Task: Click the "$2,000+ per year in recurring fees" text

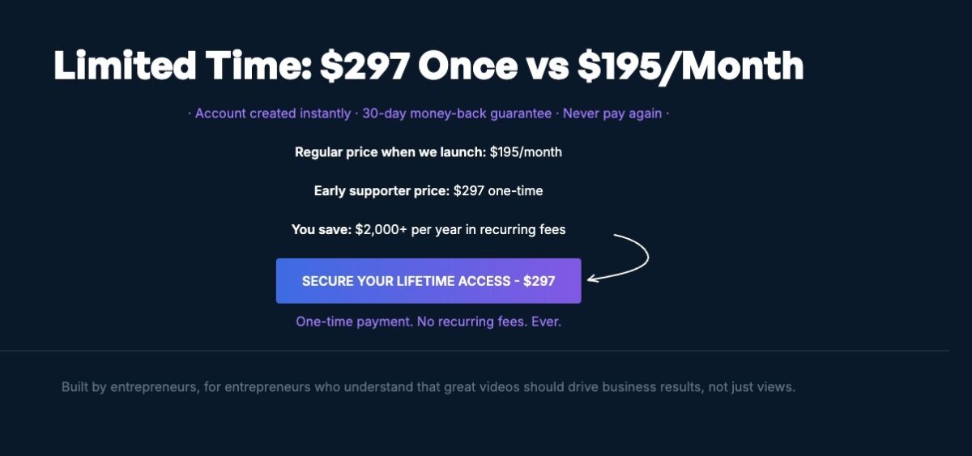Action: [460, 230]
